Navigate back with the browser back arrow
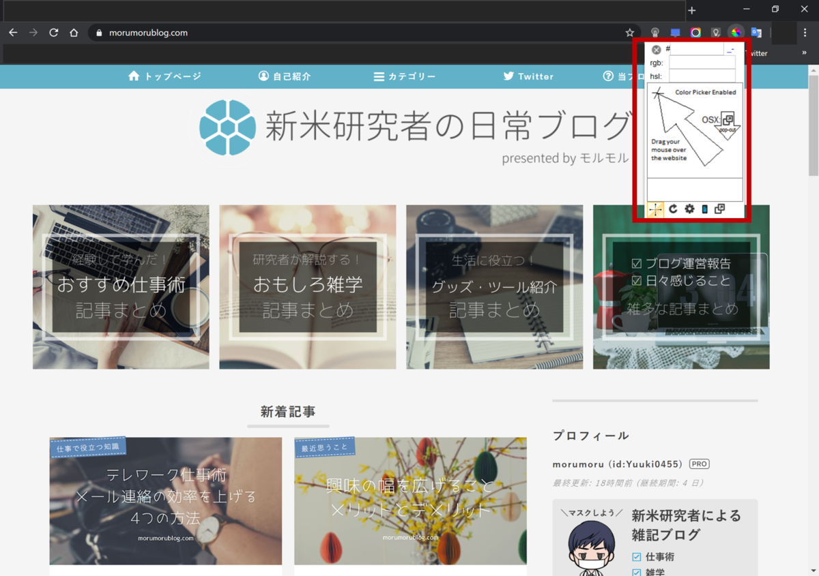The height and width of the screenshot is (576, 819). click(12, 32)
